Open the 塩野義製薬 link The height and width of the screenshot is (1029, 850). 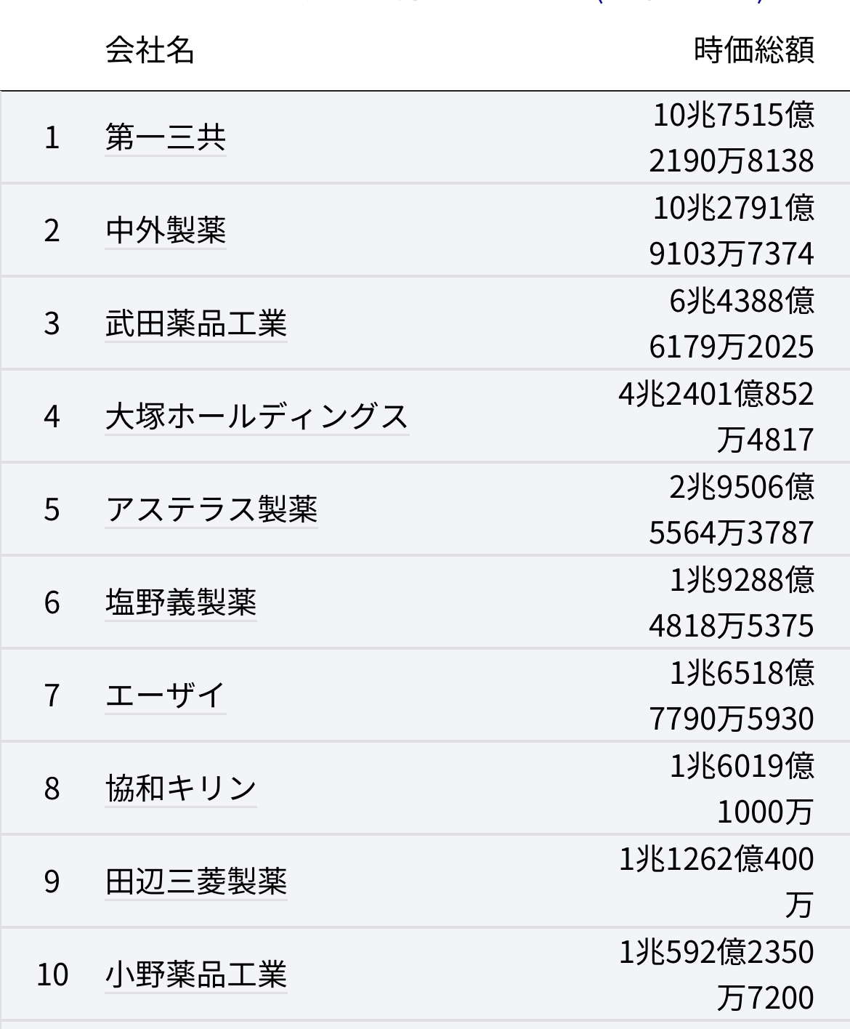[180, 602]
